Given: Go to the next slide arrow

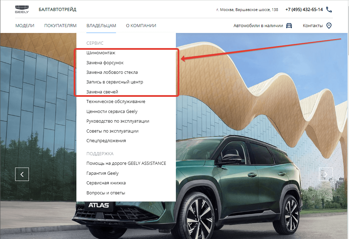Looking at the screenshot, I should point(326,174).
